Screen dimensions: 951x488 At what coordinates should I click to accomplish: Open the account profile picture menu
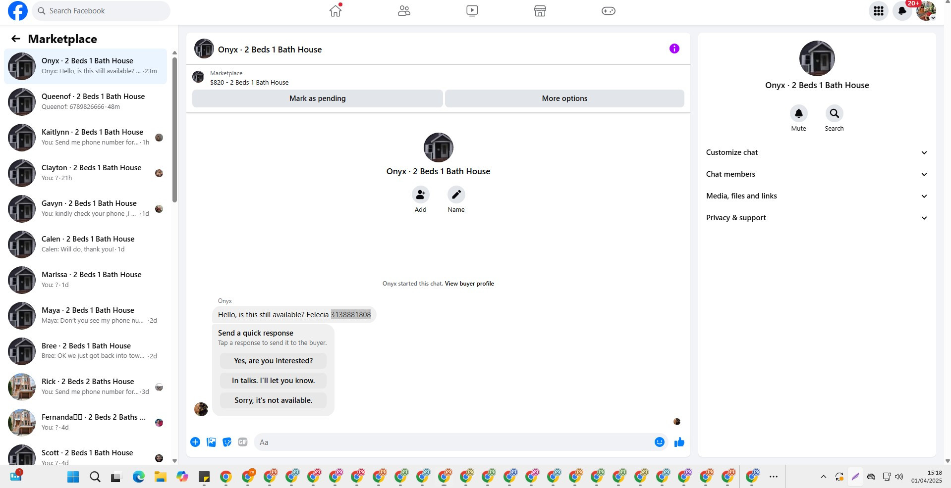pos(926,11)
